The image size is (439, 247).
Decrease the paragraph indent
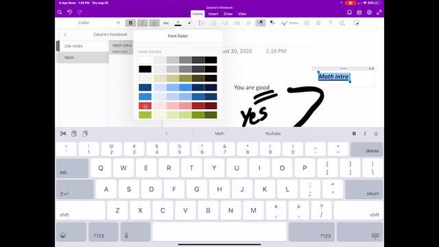[225, 23]
